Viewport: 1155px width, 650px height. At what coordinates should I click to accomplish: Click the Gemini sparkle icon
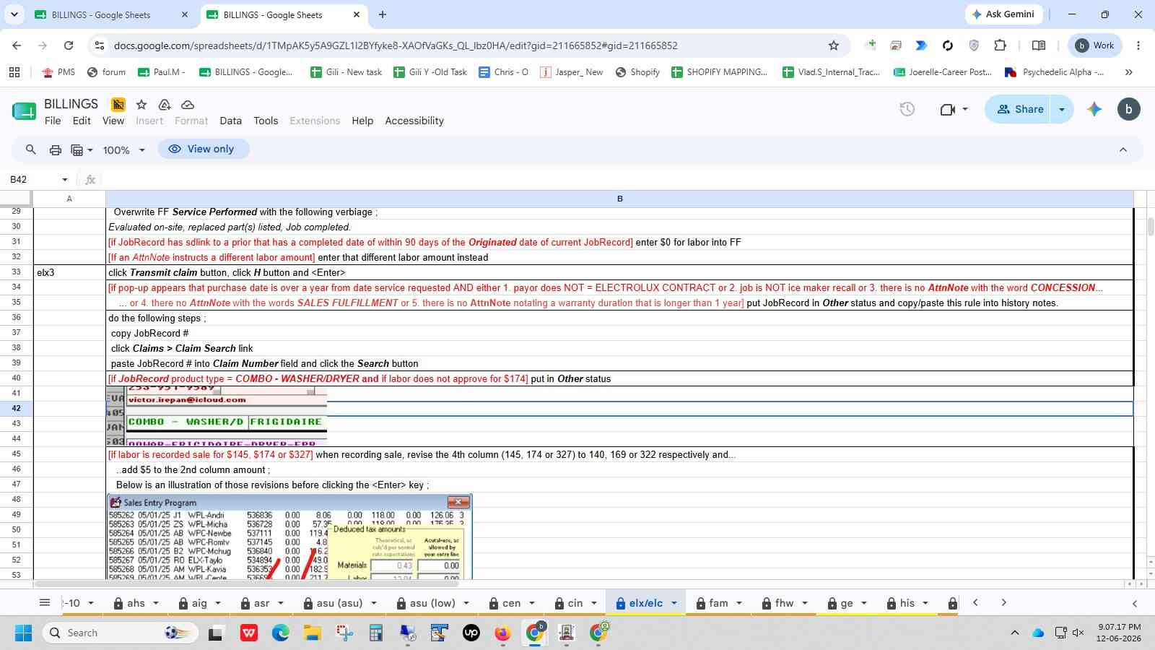pyautogui.click(x=1094, y=109)
